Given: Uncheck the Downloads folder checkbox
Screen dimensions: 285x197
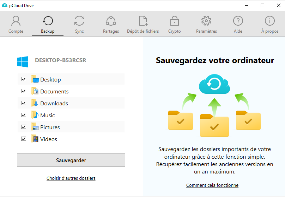Looking at the screenshot, I should click(24, 103).
